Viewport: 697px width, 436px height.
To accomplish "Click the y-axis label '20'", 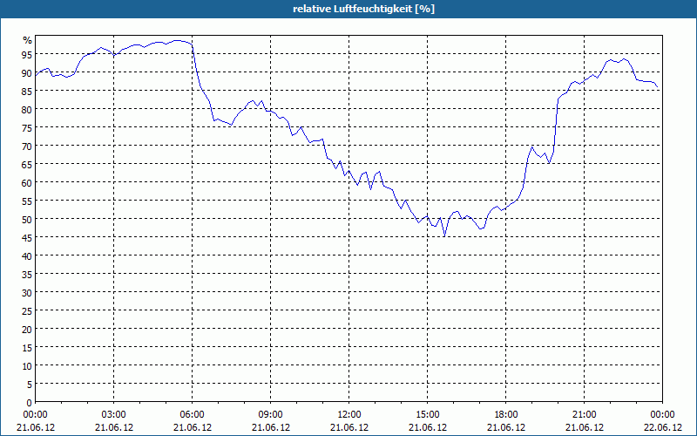I will (x=28, y=330).
